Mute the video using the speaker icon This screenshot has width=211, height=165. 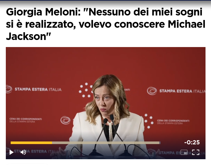point(23,152)
